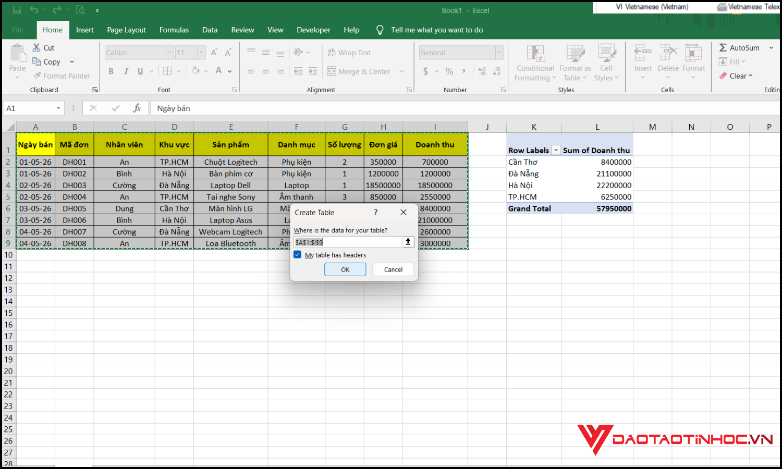Click the Cut scissors icon
782x469 pixels.
36,47
